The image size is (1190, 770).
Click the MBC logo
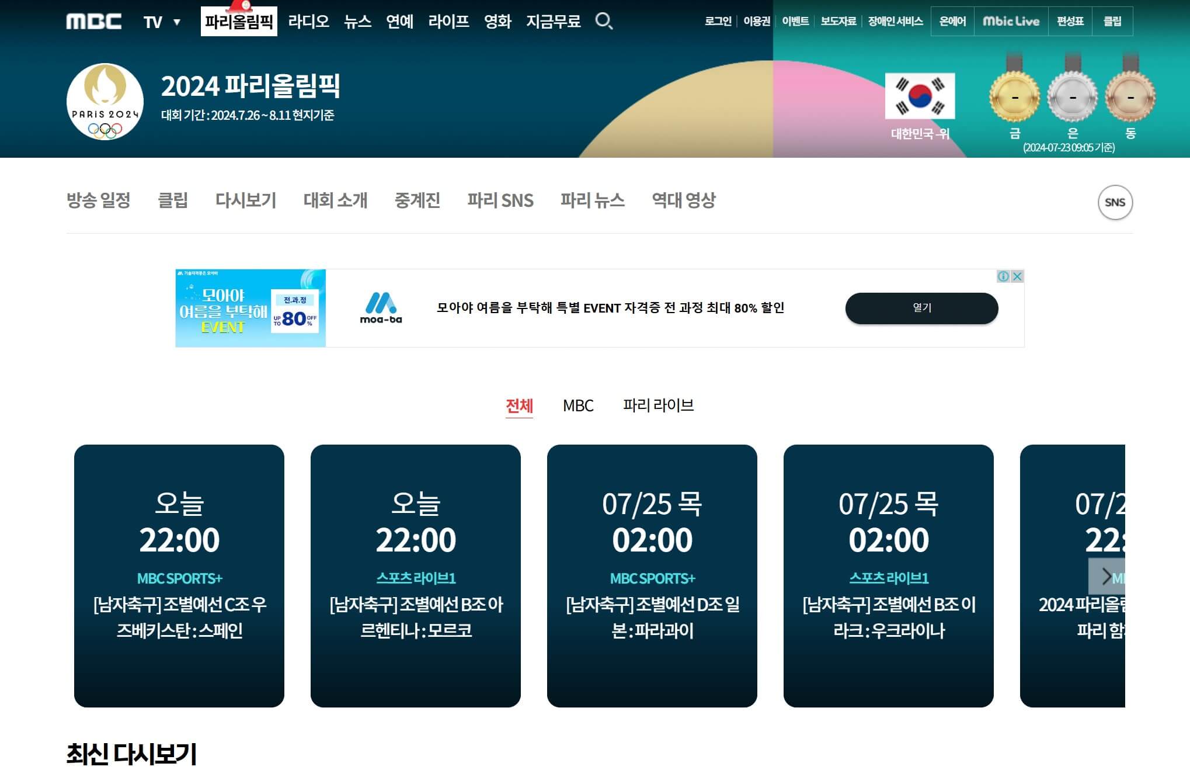pyautogui.click(x=95, y=21)
